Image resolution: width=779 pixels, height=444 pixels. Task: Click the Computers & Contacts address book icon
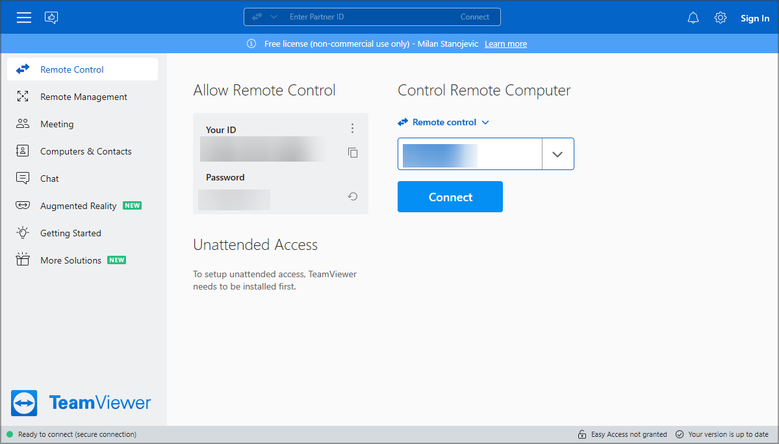tap(22, 151)
